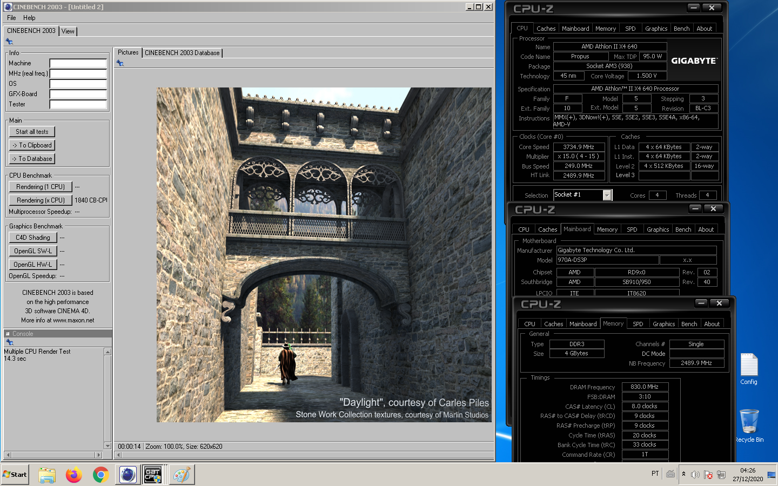Click the 1840 CB-CPU score
778x486 pixels.
pyautogui.click(x=91, y=200)
